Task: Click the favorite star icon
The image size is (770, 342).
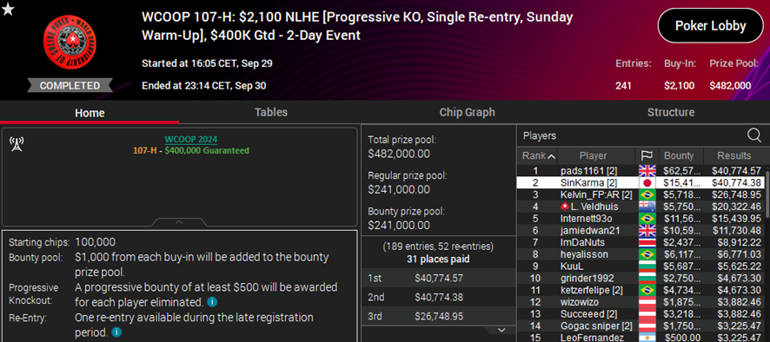Action: coord(8,9)
